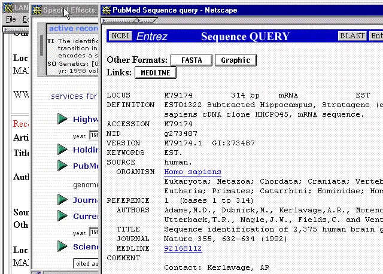Screen dimensions: 383x274
Task: Click the Netscape icon in the LAN window title bar
Action: [8, 8]
